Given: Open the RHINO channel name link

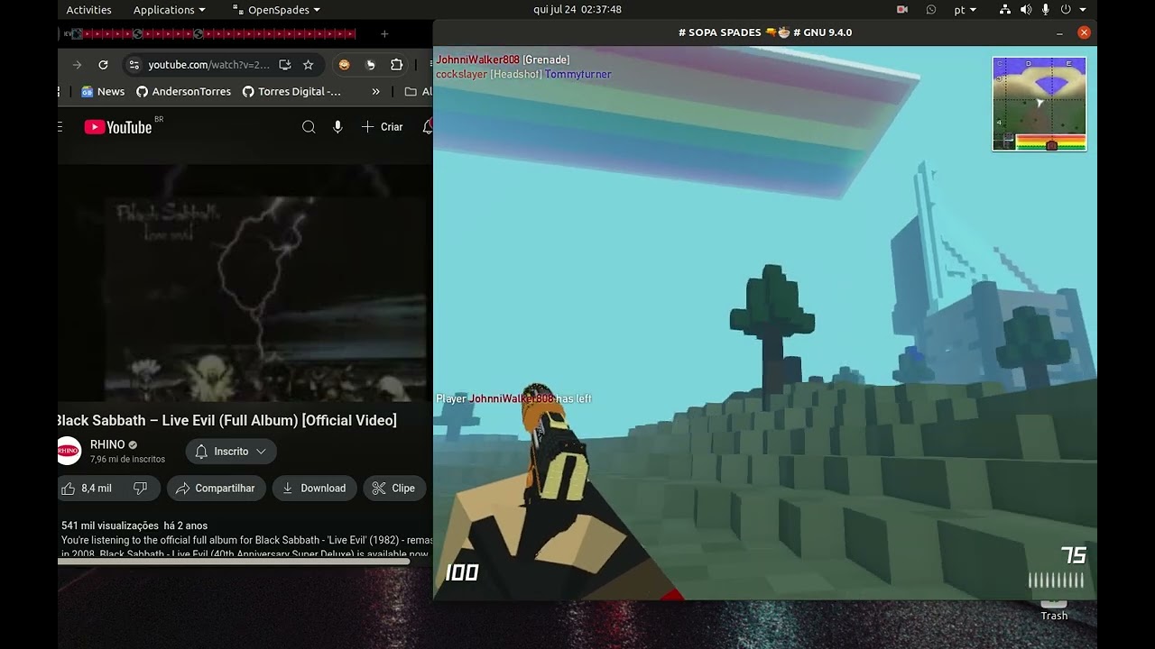Looking at the screenshot, I should pyautogui.click(x=107, y=444).
